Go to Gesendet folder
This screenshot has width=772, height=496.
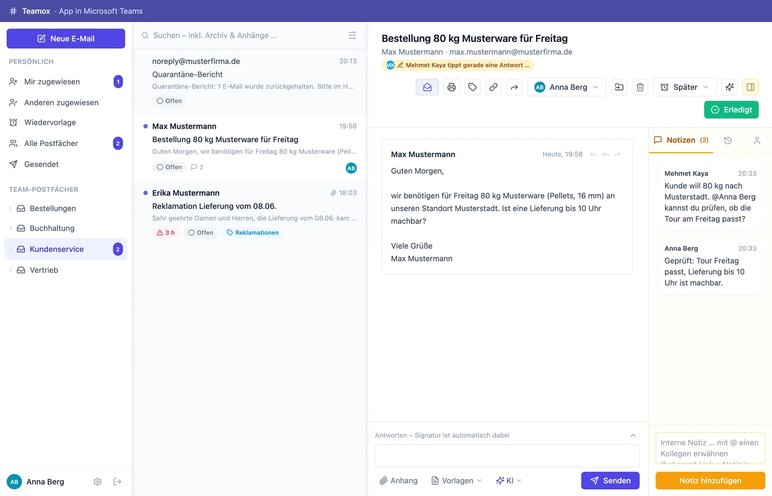[x=66, y=164]
